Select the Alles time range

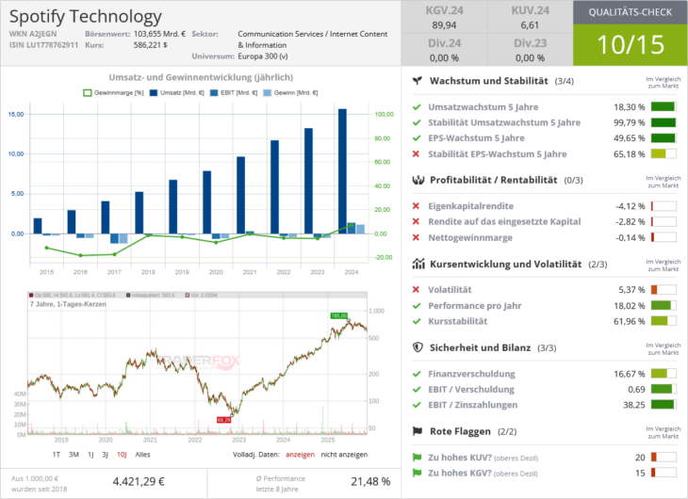(143, 454)
